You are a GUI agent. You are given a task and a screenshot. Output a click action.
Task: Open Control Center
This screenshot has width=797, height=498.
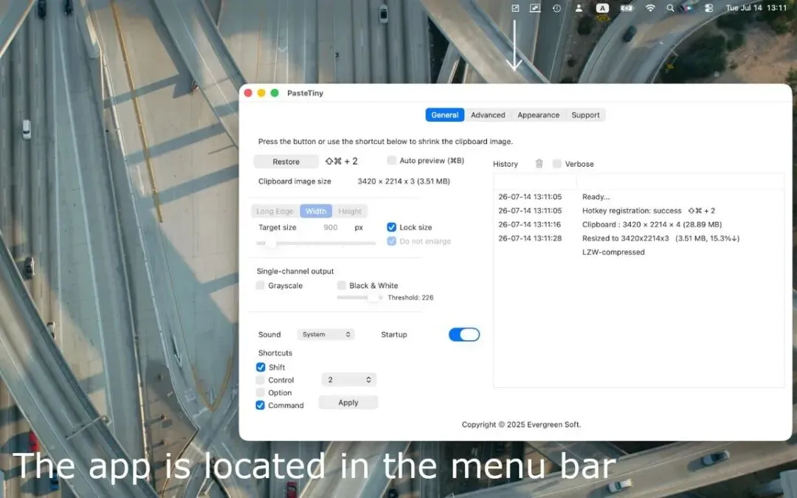coord(709,8)
